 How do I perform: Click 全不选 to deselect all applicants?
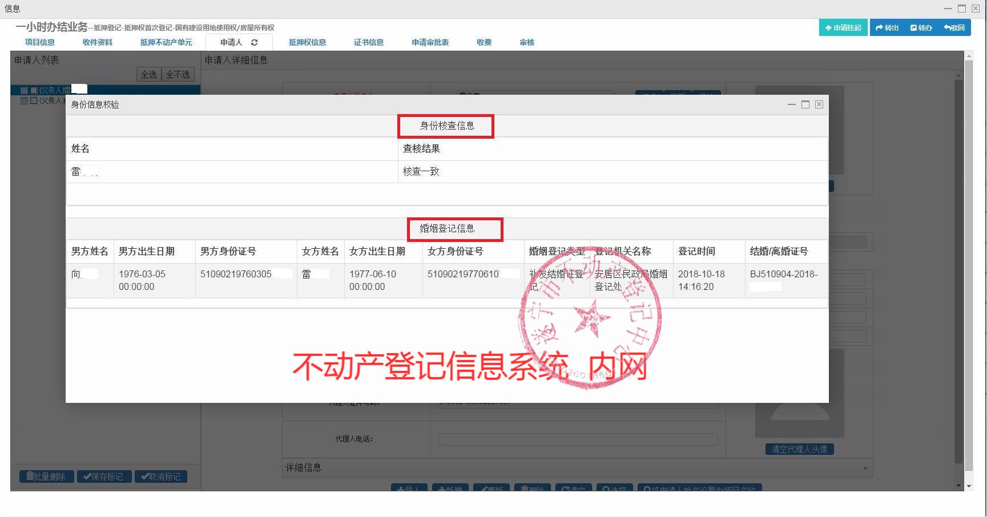178,74
